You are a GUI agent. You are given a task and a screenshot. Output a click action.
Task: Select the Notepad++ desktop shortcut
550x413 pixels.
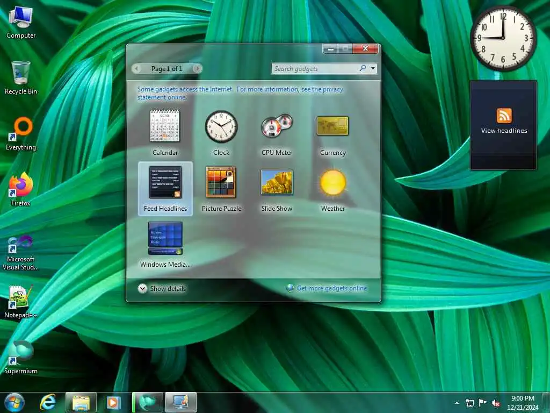21,301
